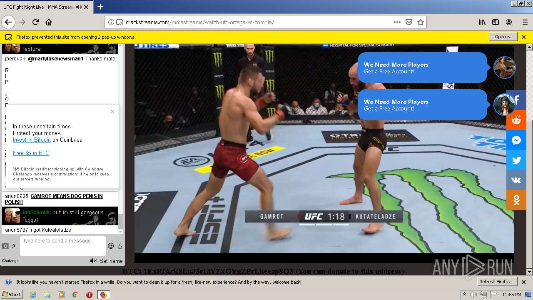This screenshot has width=533, height=300.
Task: Click the video player on GAMROT fight
Action: (324, 152)
